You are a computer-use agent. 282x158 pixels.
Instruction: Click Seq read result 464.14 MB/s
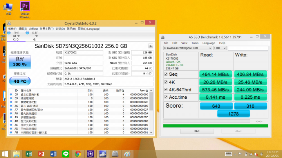click(215, 74)
